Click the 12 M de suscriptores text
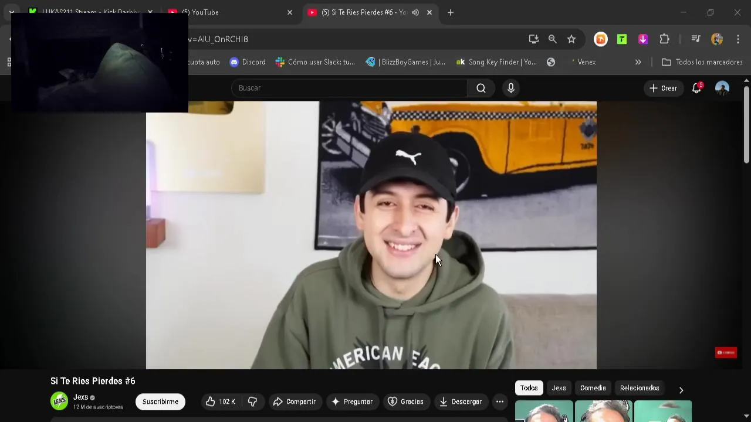 pos(98,407)
